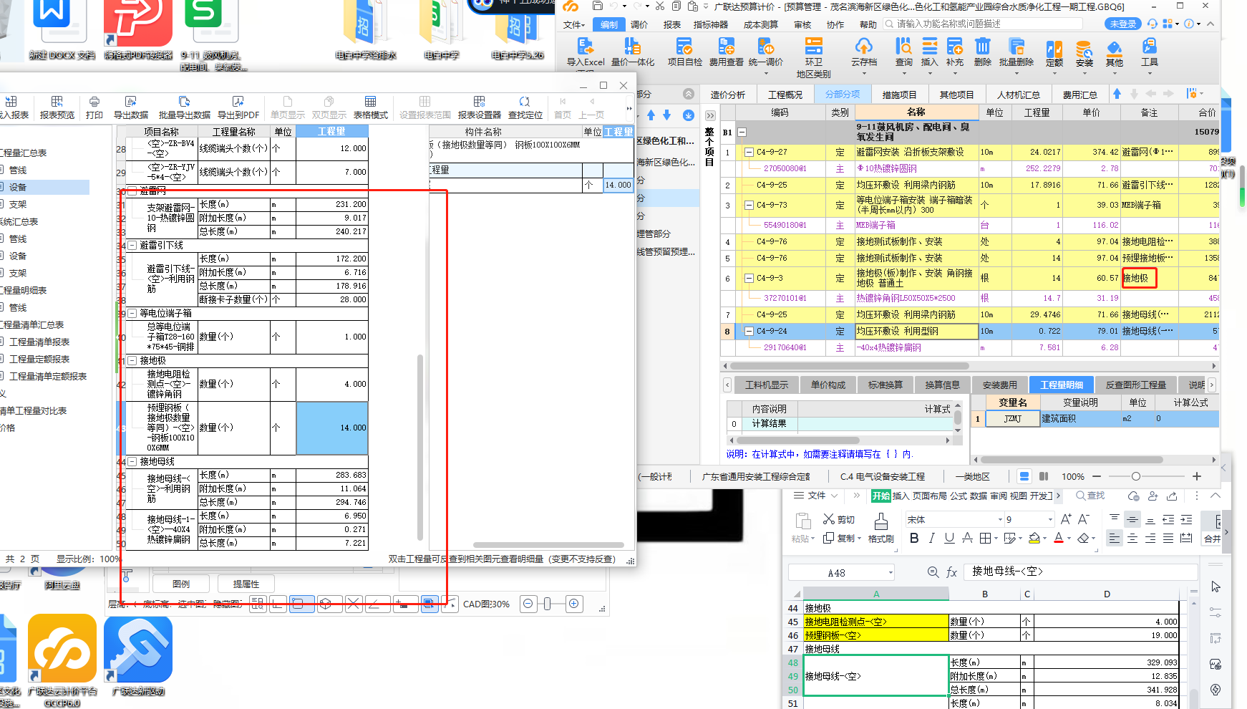Click zoom-in plus button next to 100%
This screenshot has width=1247, height=709.
coord(1196,476)
